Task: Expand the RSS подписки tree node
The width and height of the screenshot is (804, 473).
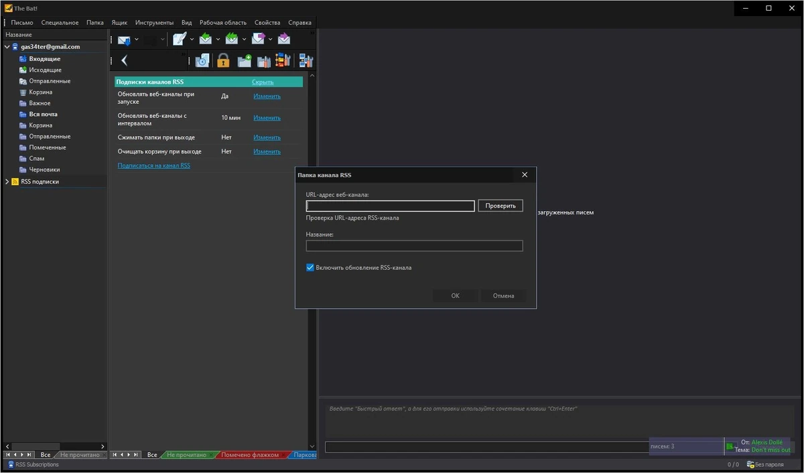Action: (x=7, y=182)
